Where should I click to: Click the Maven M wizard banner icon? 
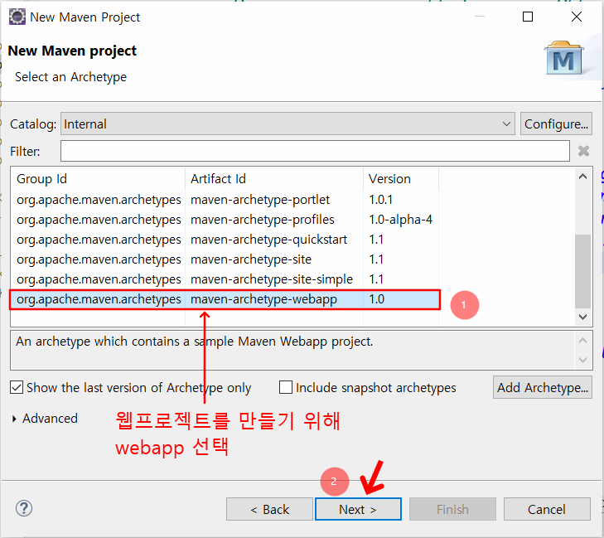point(564,58)
